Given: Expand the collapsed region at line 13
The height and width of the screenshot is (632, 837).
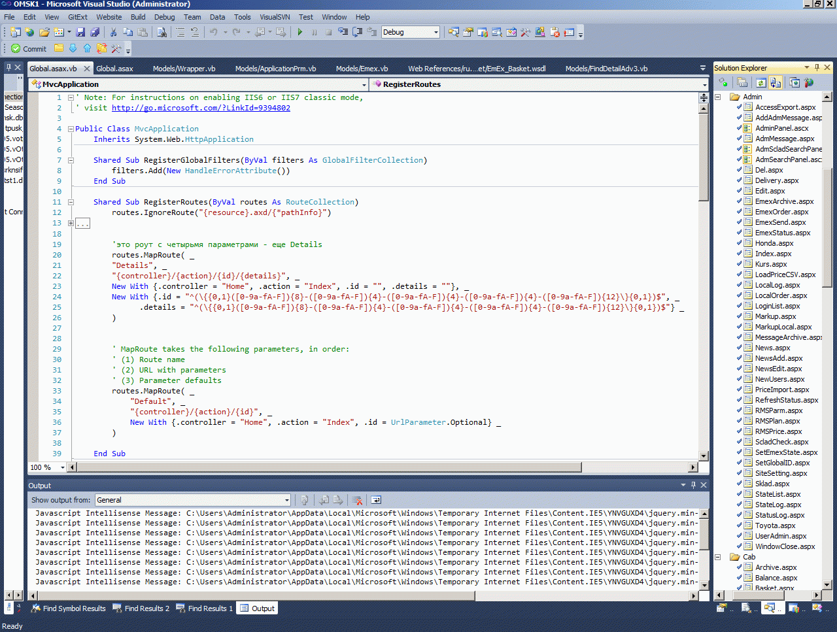Looking at the screenshot, I should [x=71, y=223].
